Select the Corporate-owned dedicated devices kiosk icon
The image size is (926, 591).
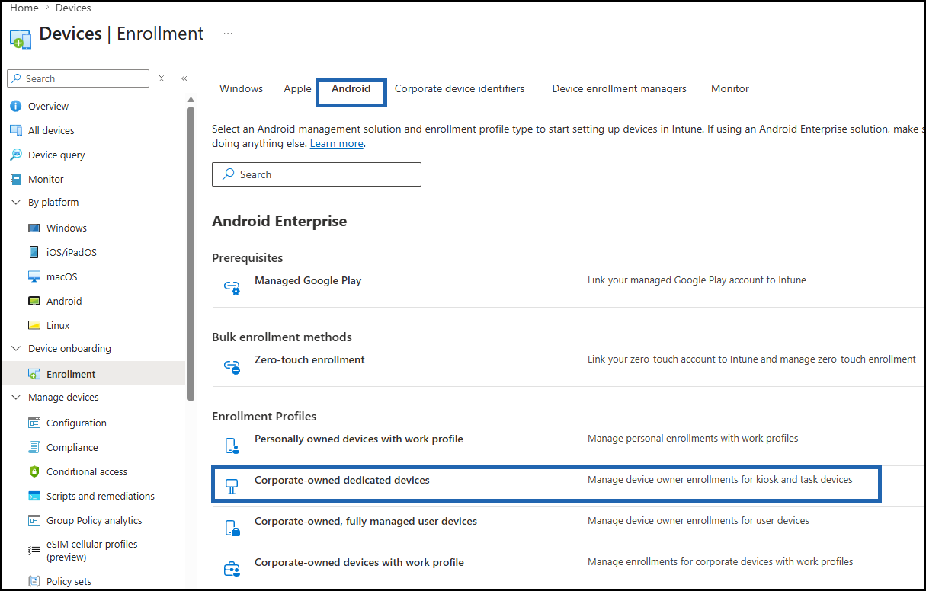232,486
